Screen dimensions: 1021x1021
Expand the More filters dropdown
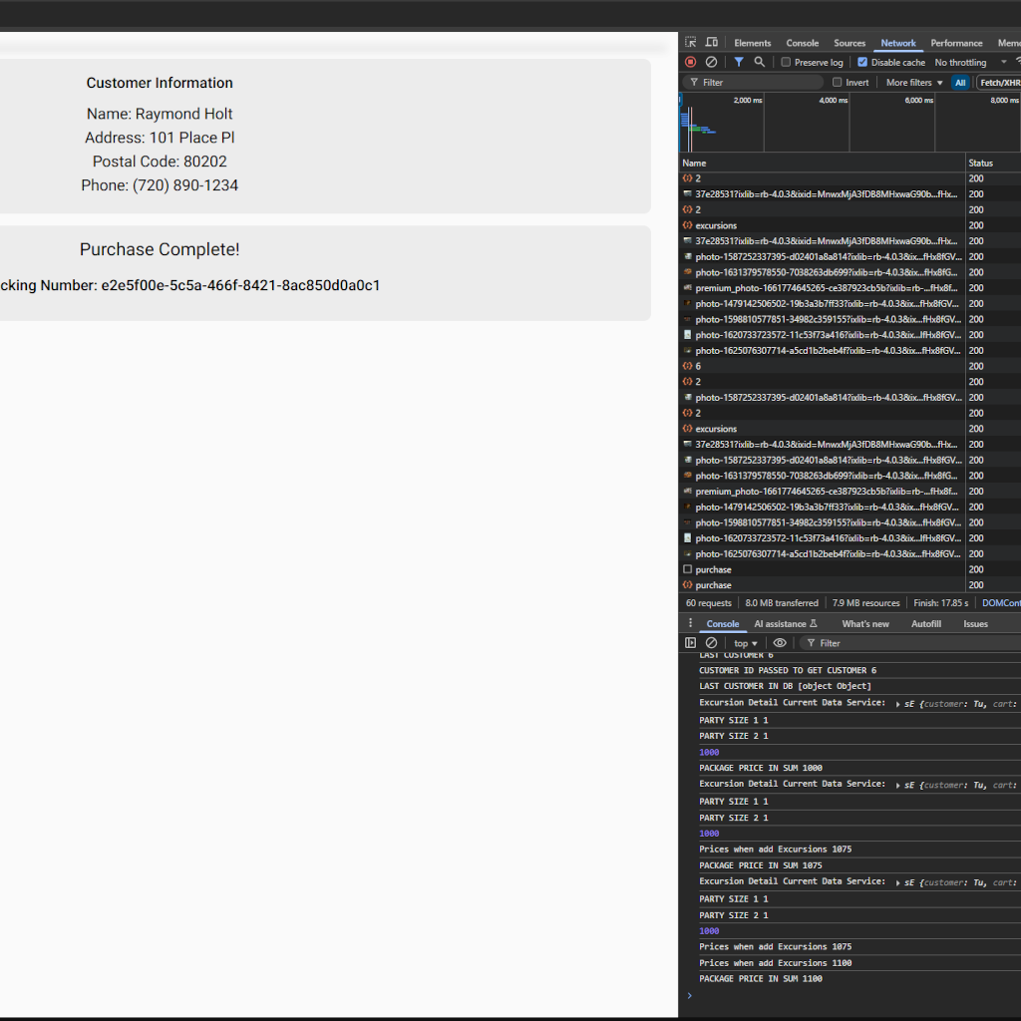pos(914,82)
